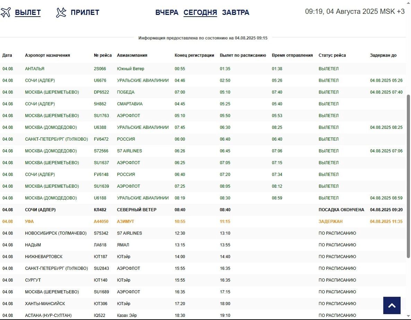Select the СЕГОДНЯ day tab
The height and width of the screenshot is (320, 411).
point(200,12)
